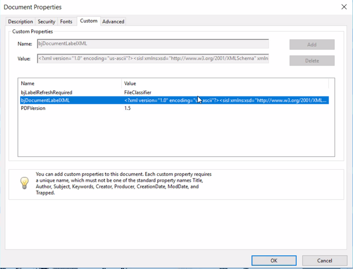Confirm the dialog with OK
Viewport: 353px width, 269px height.
pos(274,260)
